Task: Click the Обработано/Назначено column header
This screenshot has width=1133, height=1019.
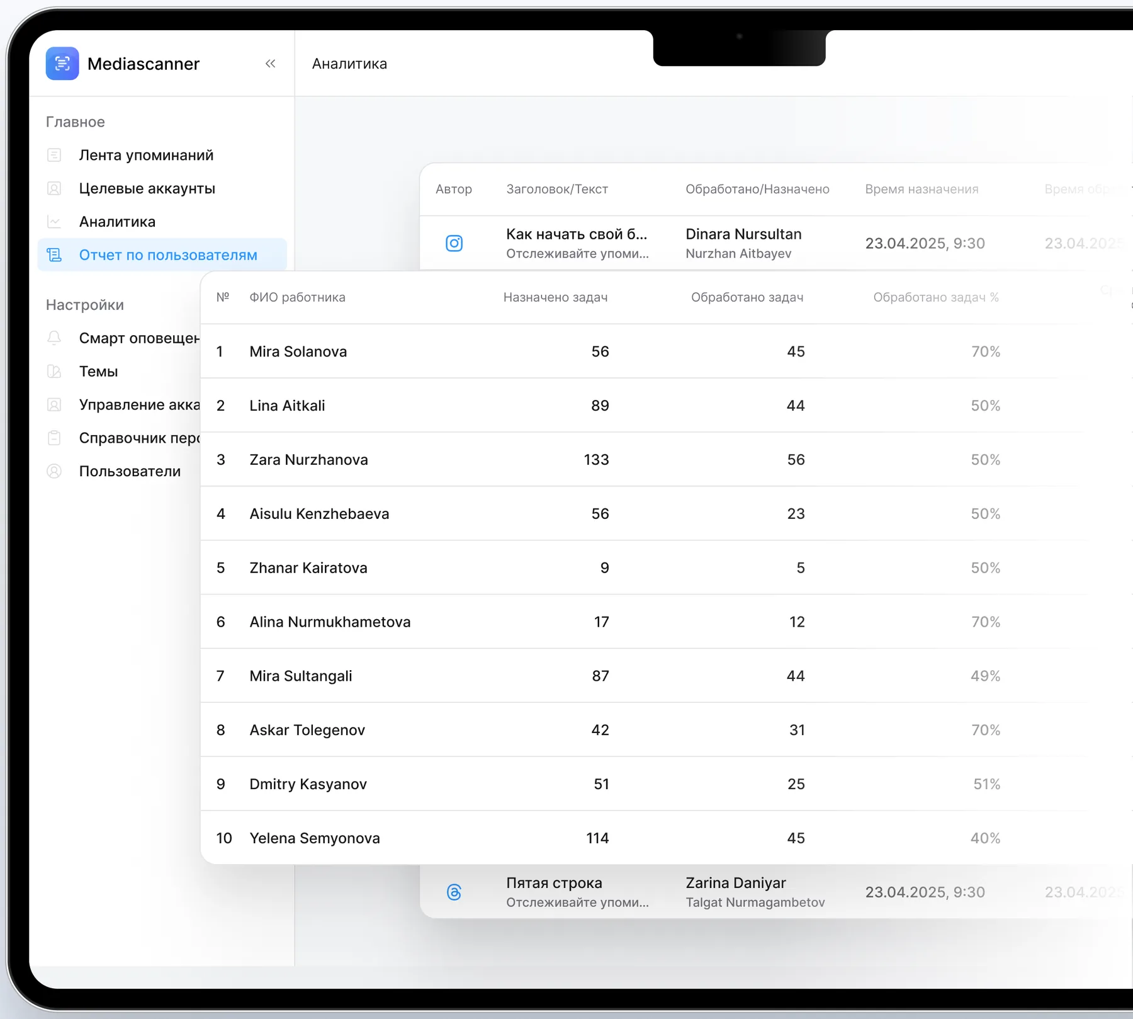Action: [757, 189]
